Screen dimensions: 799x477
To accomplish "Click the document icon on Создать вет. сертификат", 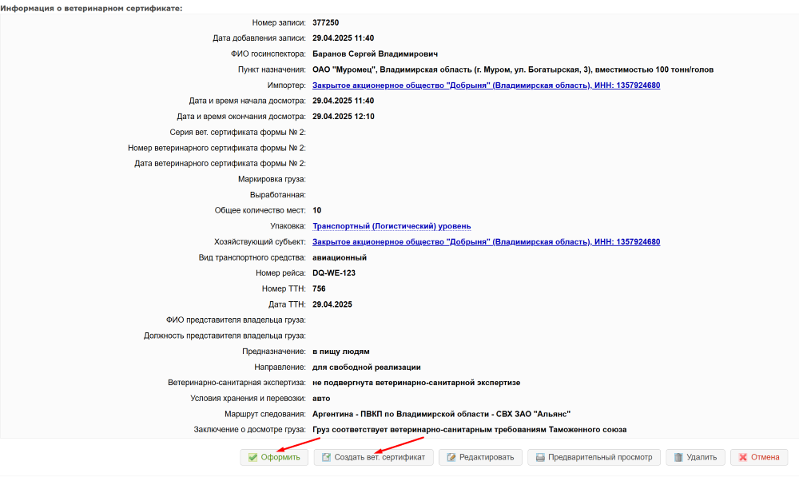I will click(x=326, y=458).
